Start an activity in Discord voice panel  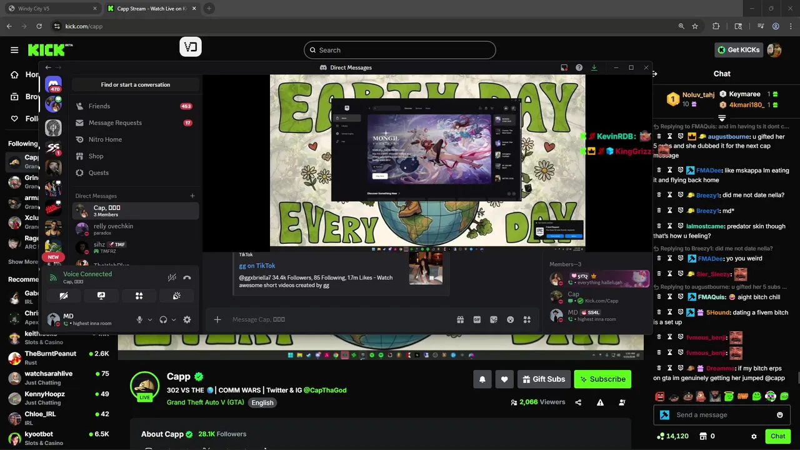click(x=139, y=296)
